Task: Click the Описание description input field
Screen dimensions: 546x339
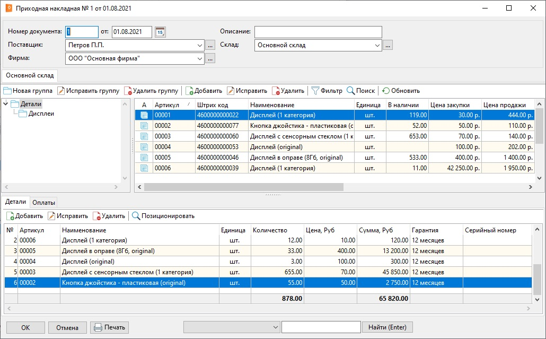Action: tap(318, 32)
